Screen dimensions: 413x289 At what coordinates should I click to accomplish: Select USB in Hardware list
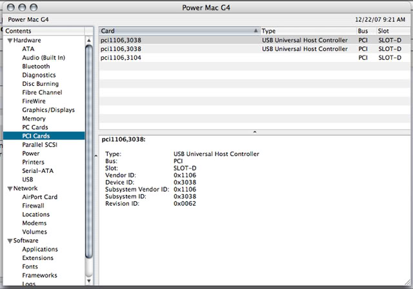(28, 179)
